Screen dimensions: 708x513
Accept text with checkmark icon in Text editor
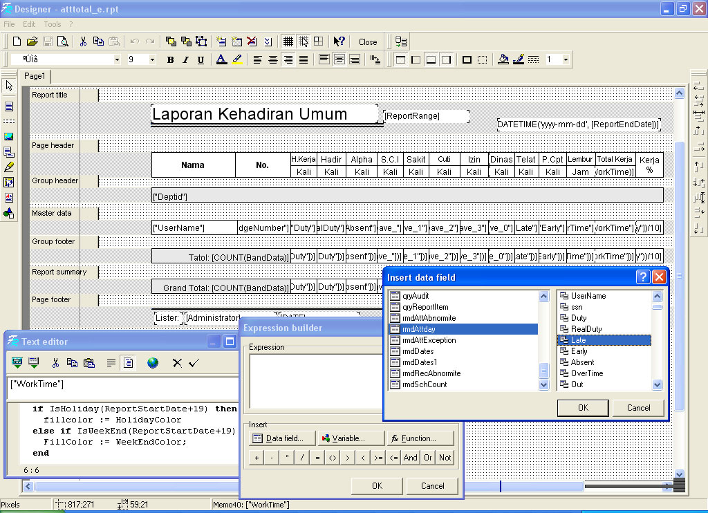[x=194, y=362]
